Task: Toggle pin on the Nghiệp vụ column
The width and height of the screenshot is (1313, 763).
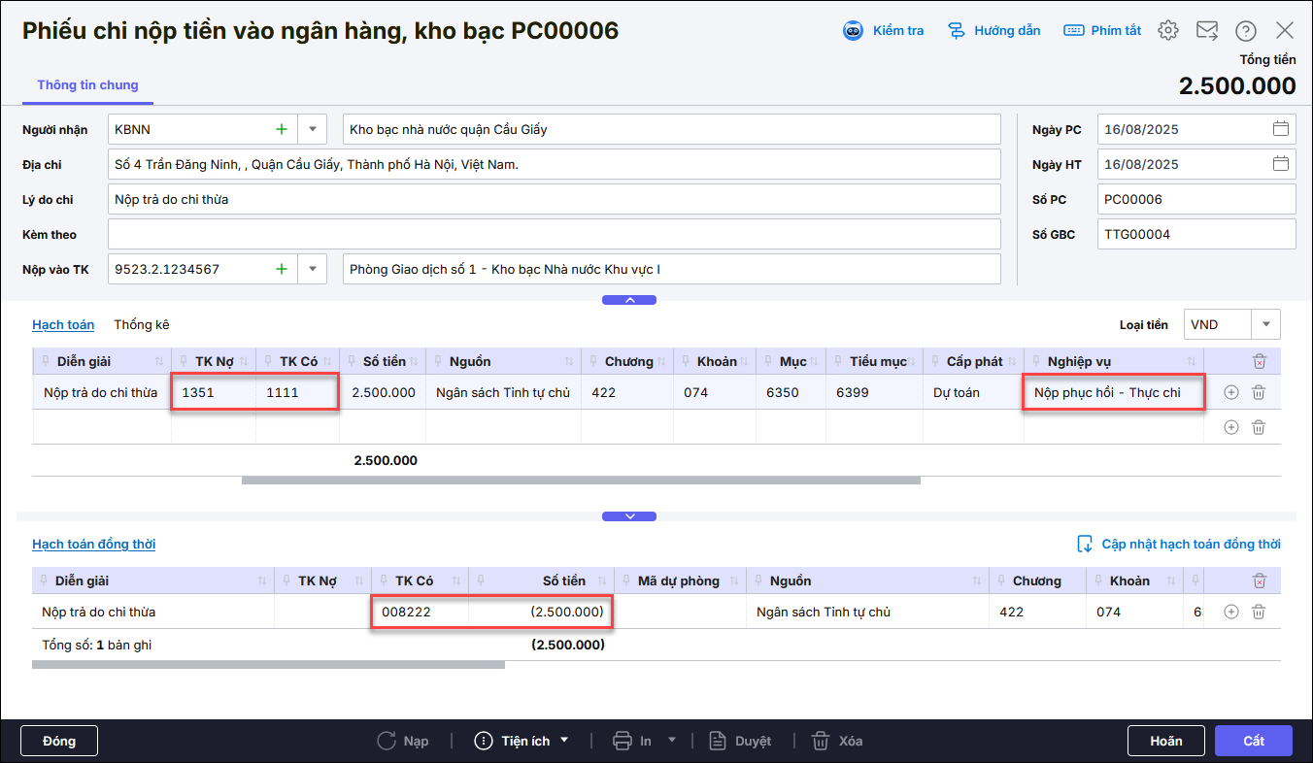Action: coord(1036,362)
